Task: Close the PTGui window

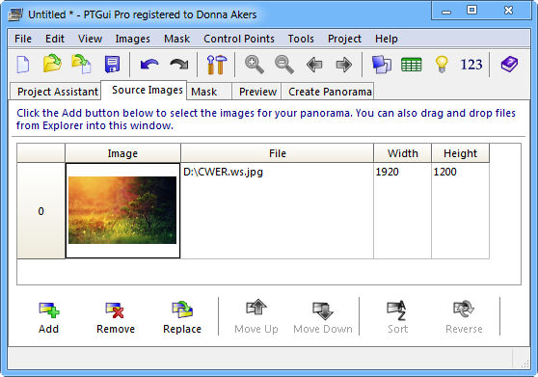Action: point(508,11)
